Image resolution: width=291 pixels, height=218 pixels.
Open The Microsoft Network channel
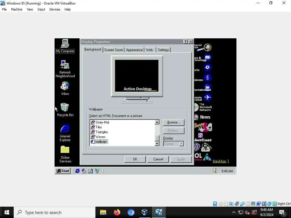pyautogui.click(x=203, y=107)
